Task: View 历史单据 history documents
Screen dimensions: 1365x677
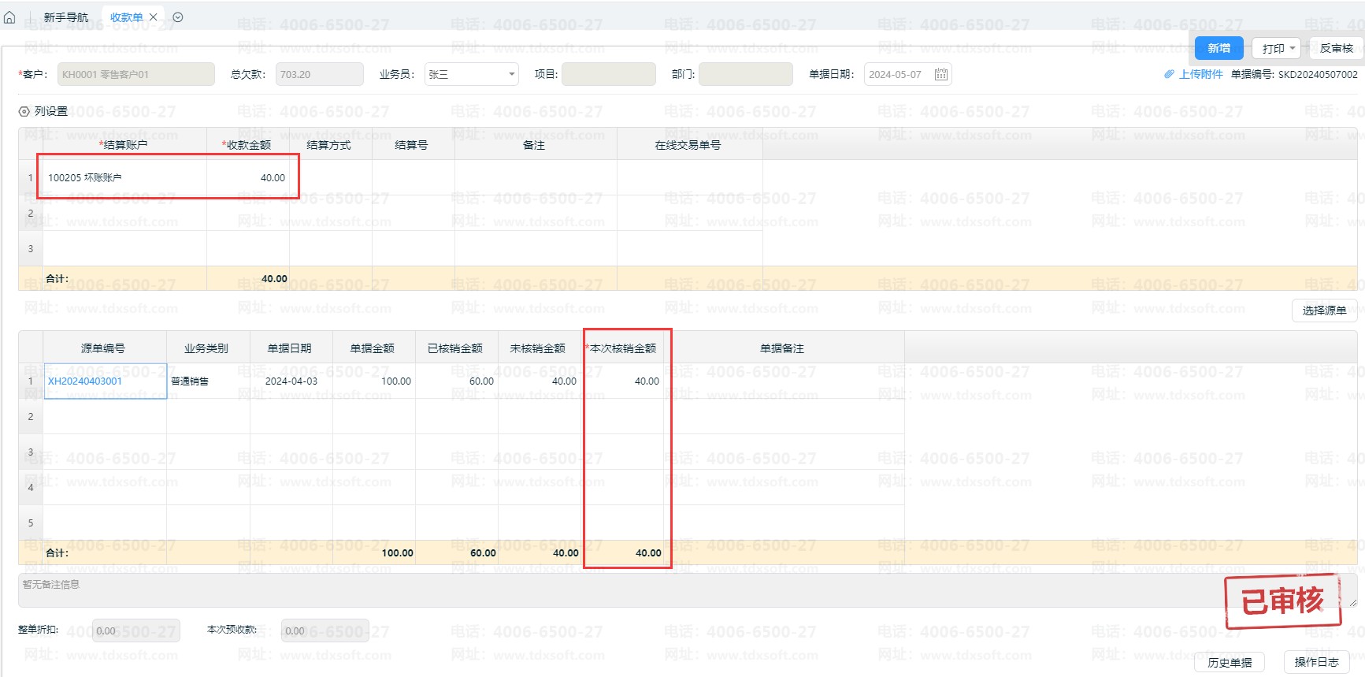Action: (x=1229, y=663)
